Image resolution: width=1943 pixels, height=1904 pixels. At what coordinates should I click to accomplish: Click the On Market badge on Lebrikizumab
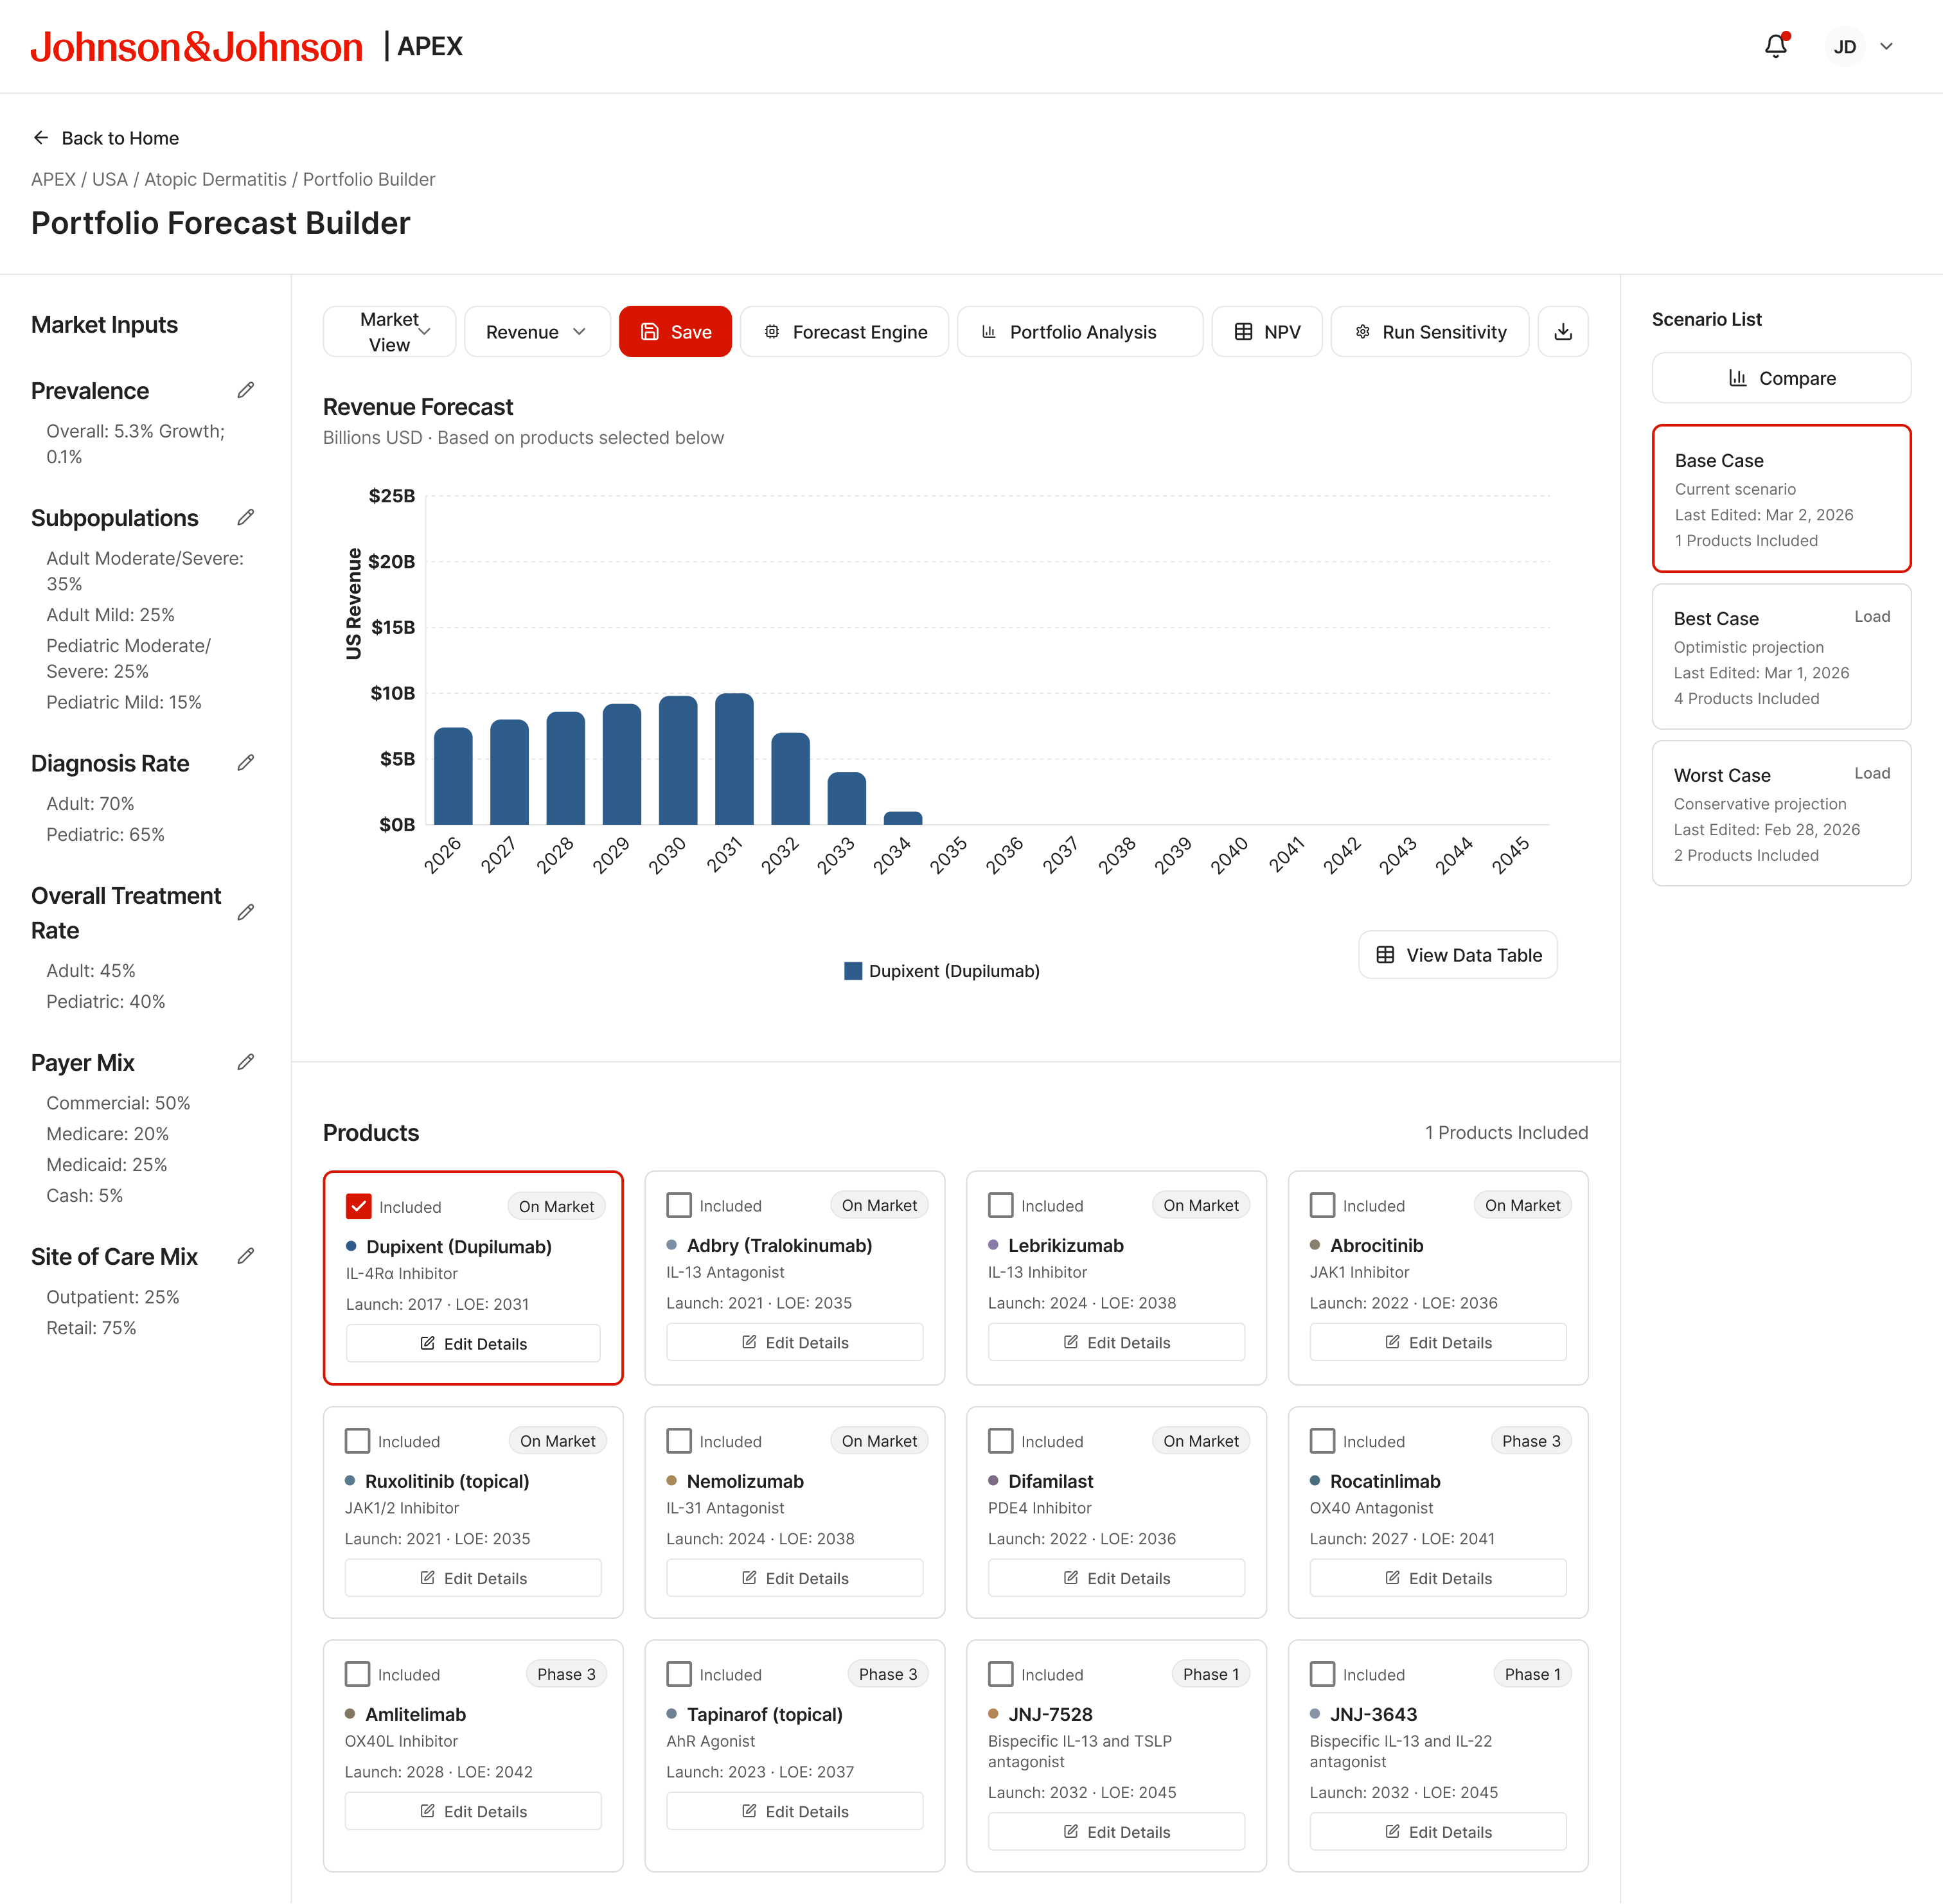(x=1200, y=1205)
